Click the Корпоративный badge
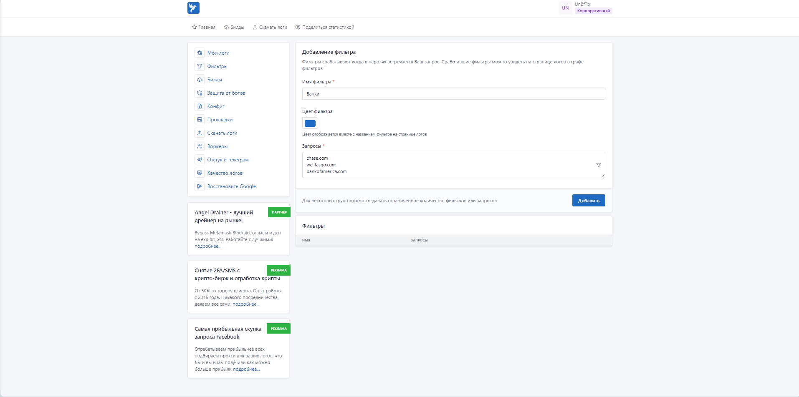The image size is (799, 397). coord(593,11)
